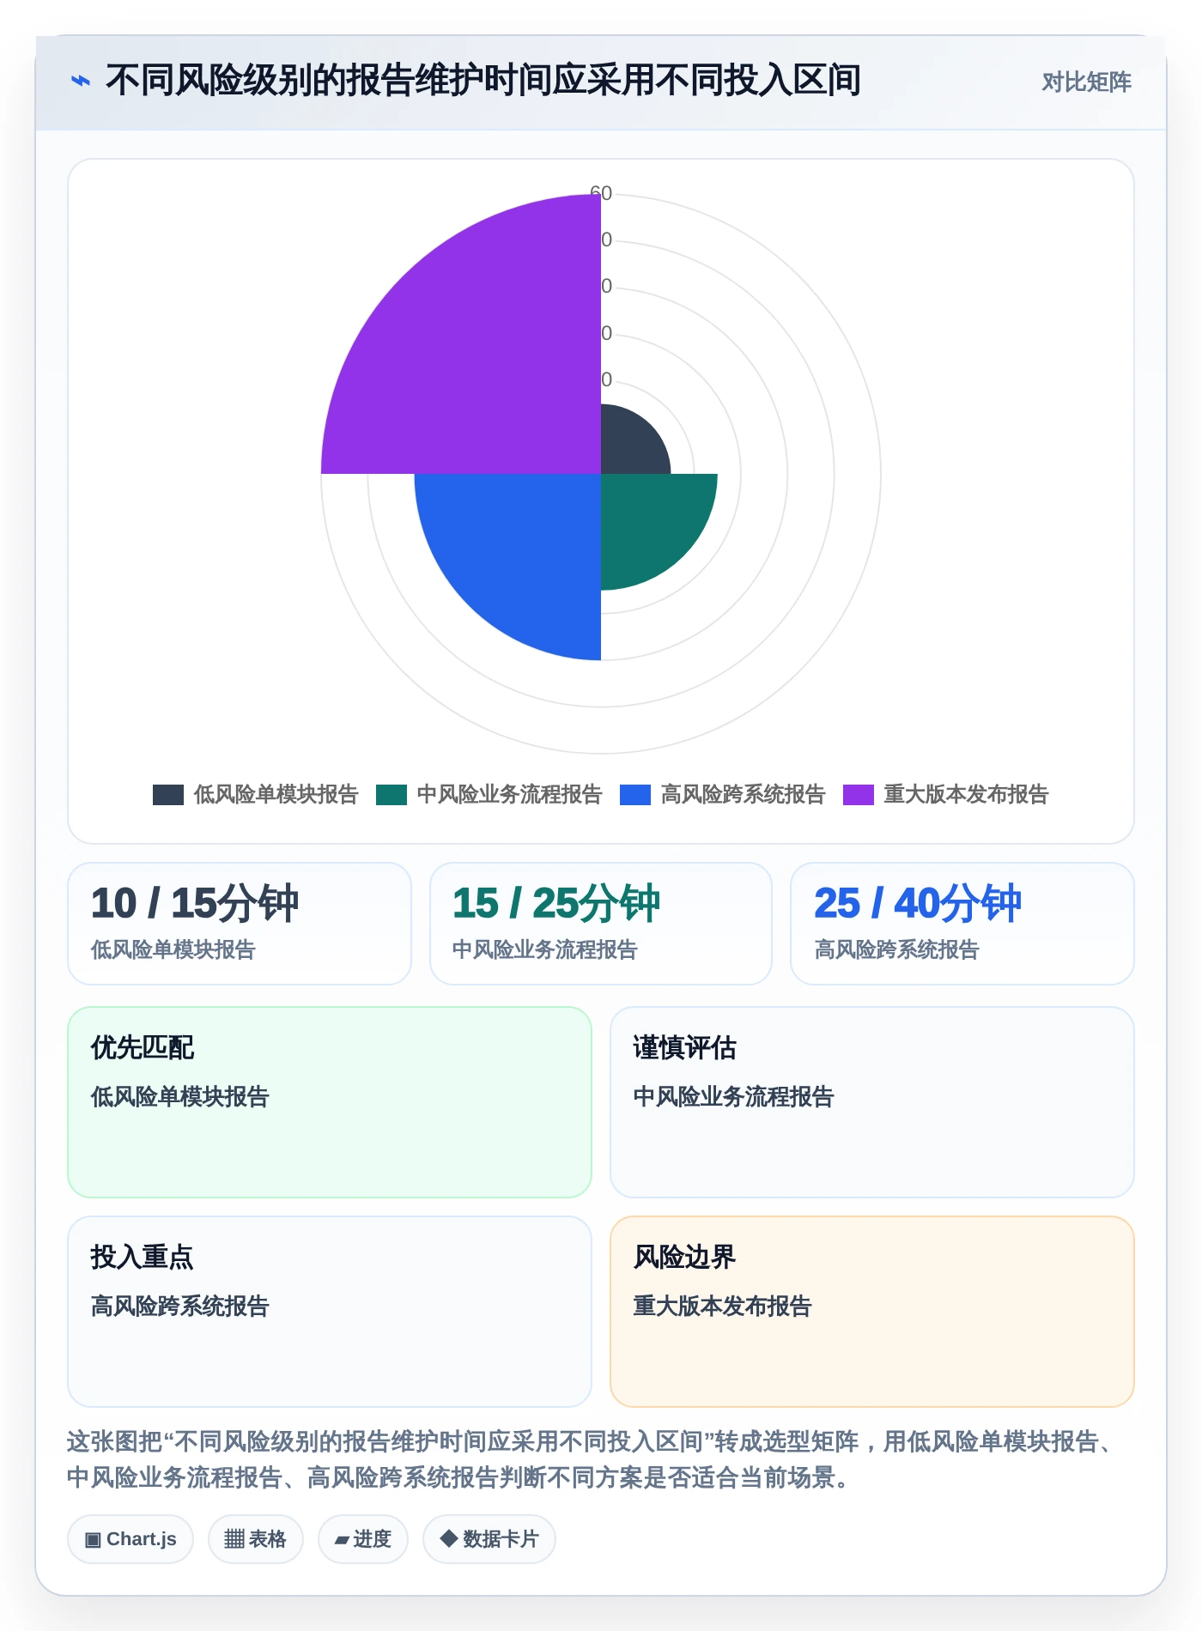Click the Chart.js chip square icon
1202x1631 pixels.
click(93, 1540)
